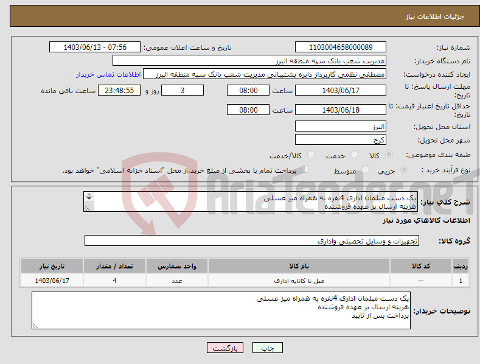The width and height of the screenshot is (480, 364).
Task: Select the متوسط purchase type radio
Action: [365, 170]
